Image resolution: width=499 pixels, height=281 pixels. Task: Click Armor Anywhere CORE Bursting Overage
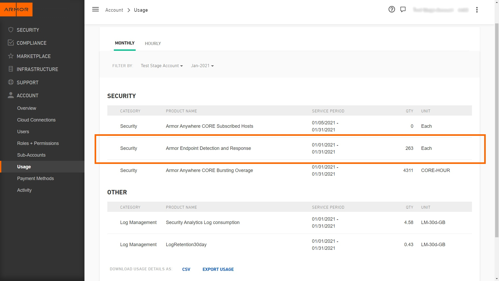(209, 170)
